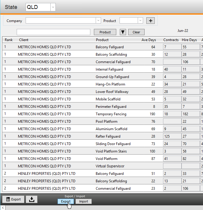Screen dimensions: 203x210
Task: Select the Perimeter Fallguard row
Action: coord(103,106)
